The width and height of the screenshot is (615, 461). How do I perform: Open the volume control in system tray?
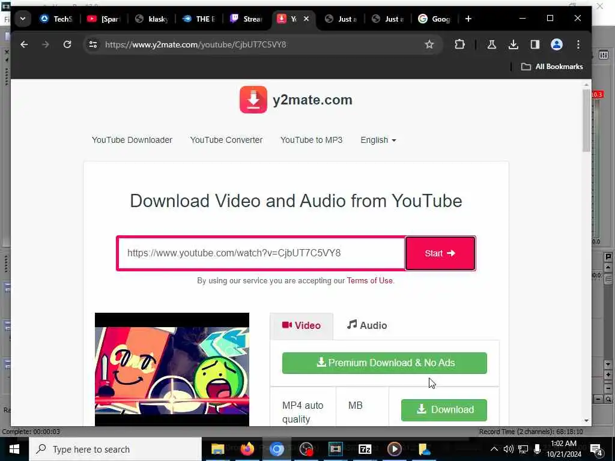pyautogui.click(x=508, y=449)
